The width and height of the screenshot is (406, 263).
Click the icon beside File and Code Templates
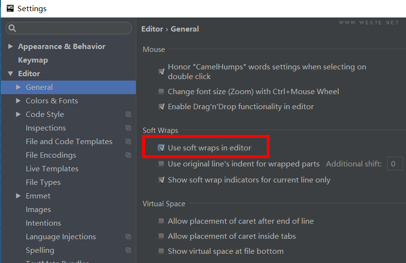point(128,142)
